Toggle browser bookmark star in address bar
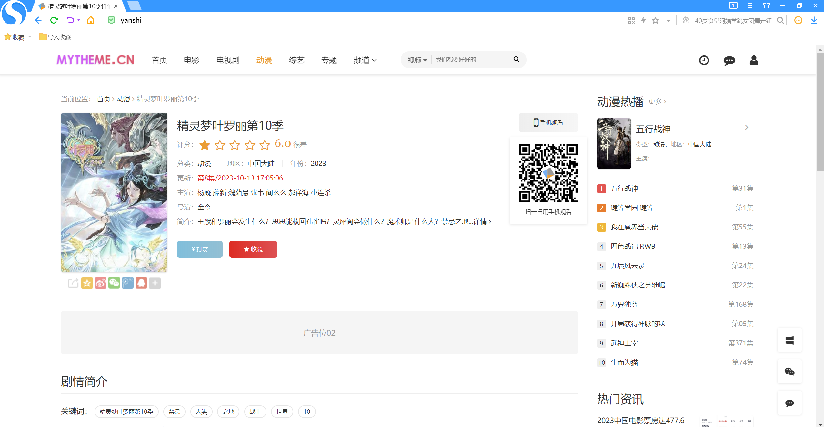This screenshot has height=427, width=824. coord(655,21)
